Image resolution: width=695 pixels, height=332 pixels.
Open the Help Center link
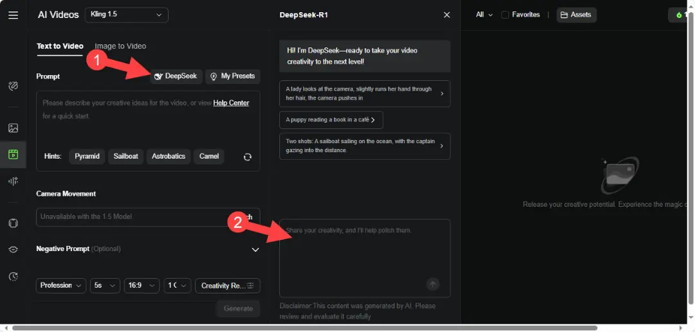231,103
